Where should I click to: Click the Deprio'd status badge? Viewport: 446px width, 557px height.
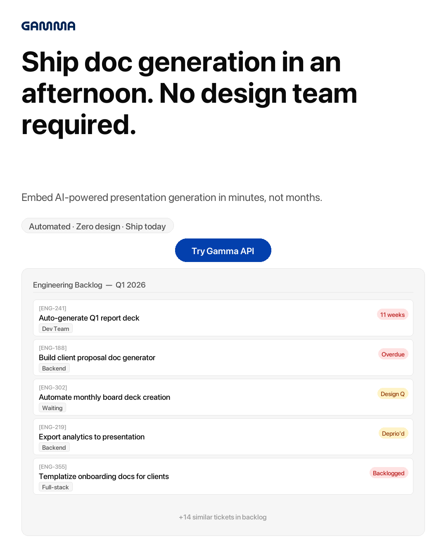393,434
